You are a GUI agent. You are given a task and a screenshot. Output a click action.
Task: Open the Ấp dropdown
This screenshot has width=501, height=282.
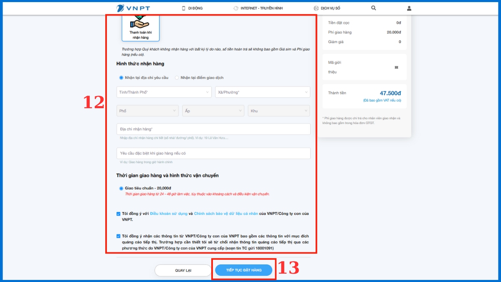click(x=213, y=111)
